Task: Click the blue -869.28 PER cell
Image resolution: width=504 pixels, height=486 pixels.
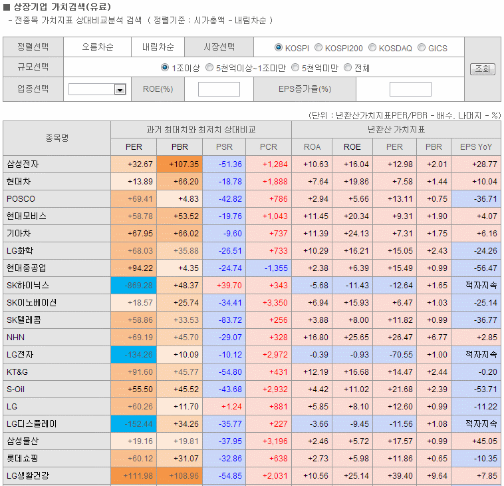Action: 134,286
